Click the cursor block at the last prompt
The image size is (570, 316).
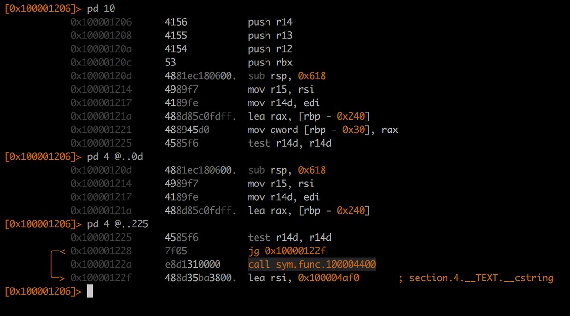click(x=90, y=291)
